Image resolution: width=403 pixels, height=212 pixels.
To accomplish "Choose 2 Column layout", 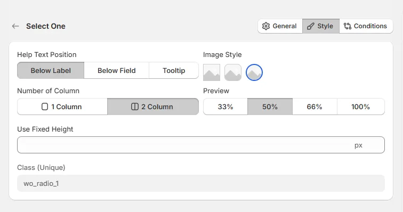I will (153, 107).
